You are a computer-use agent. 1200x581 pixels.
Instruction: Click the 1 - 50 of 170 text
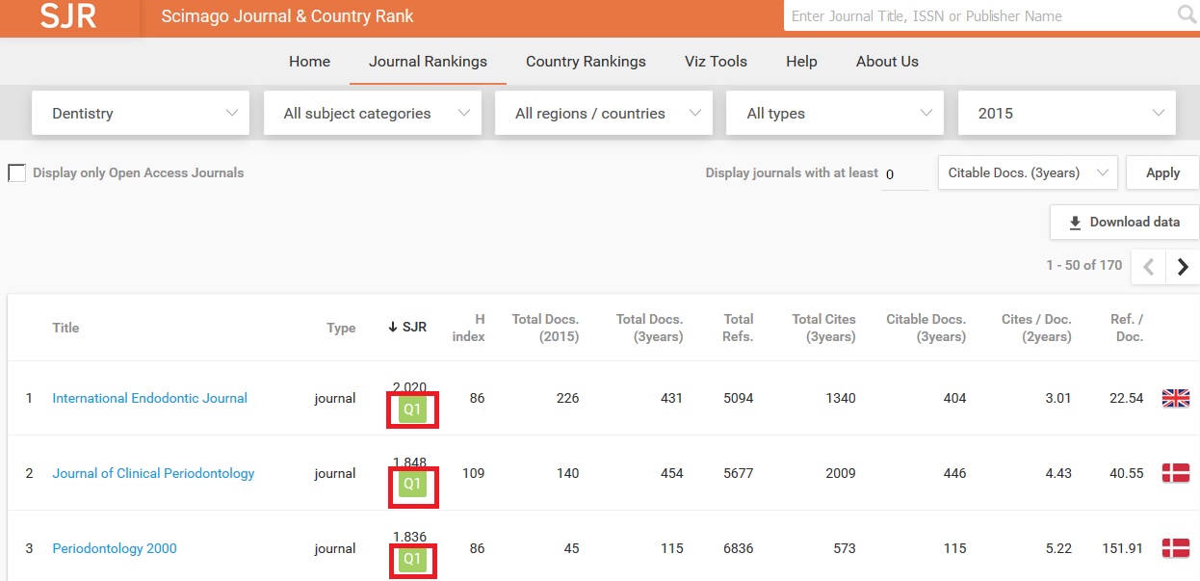click(x=1083, y=265)
